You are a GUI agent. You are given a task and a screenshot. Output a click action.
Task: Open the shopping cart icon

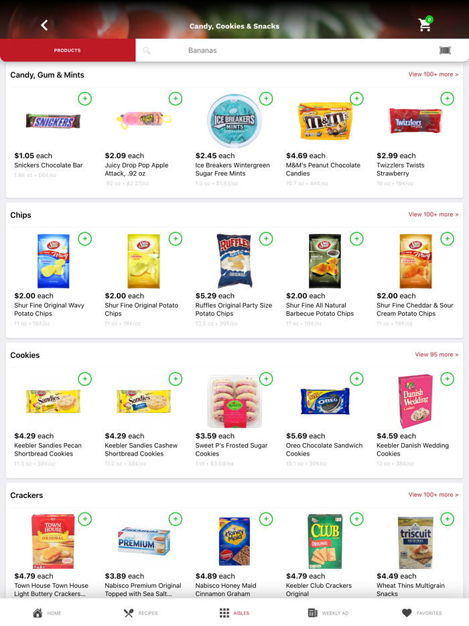pyautogui.click(x=424, y=25)
